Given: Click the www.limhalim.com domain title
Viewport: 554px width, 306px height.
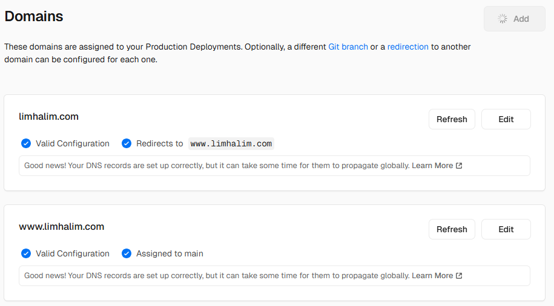Looking at the screenshot, I should click(x=62, y=227).
